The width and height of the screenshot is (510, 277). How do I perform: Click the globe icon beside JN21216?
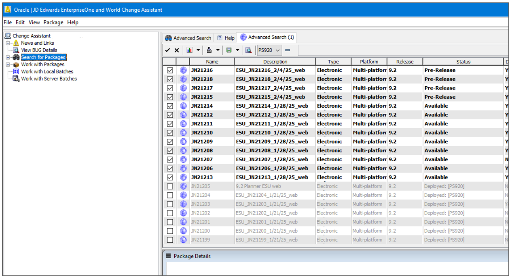(x=183, y=70)
